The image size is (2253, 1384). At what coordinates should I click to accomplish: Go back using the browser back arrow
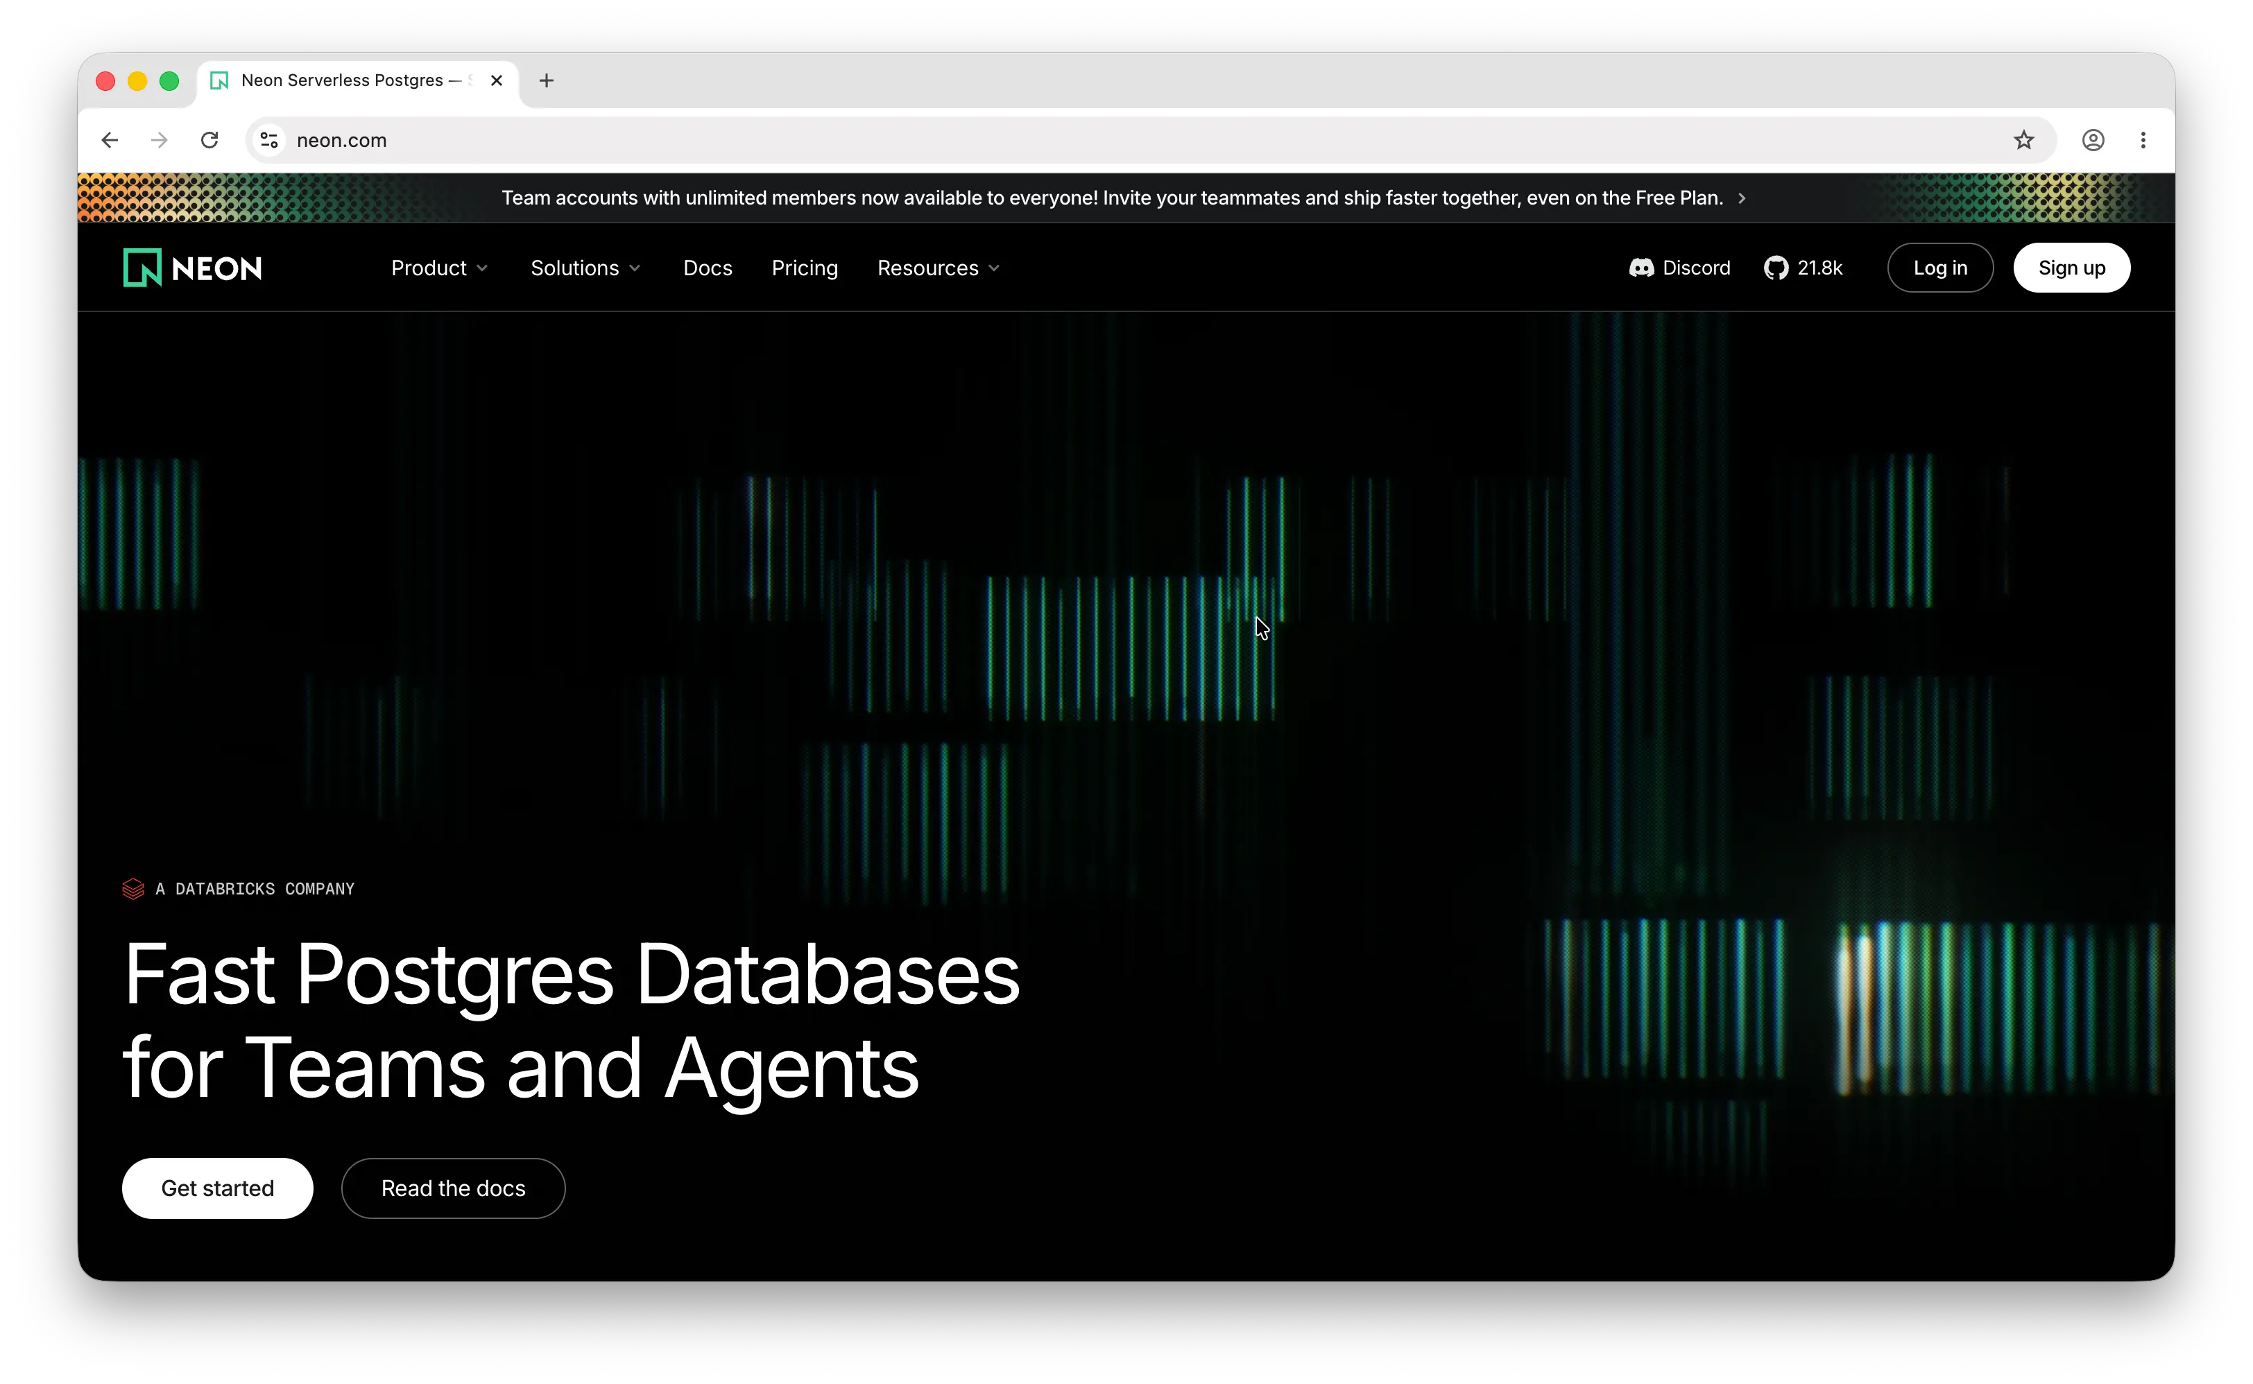(x=110, y=140)
